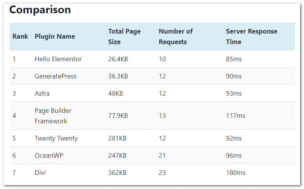Click the Comparison heading
304x189 pixels.
40,10
